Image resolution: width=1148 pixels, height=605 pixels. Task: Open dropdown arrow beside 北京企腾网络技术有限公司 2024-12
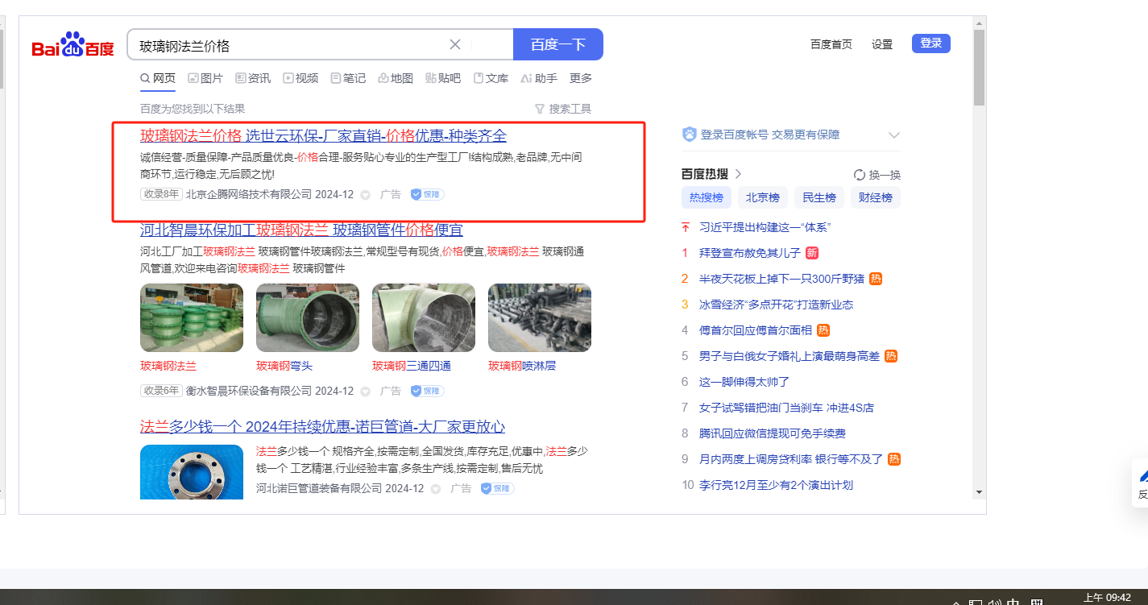click(365, 195)
